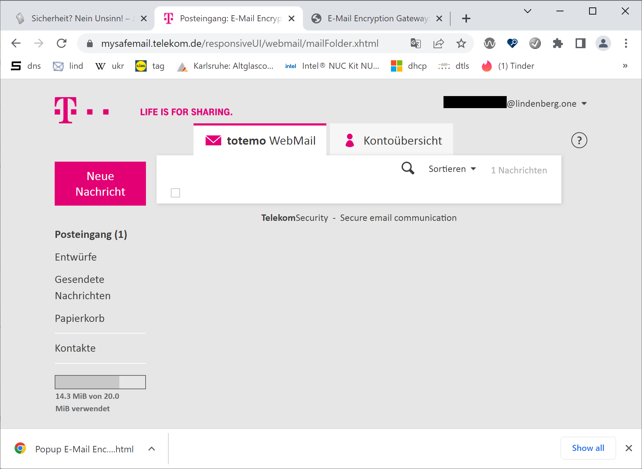
Task: Click the padlock site info icon
Action: 90,44
